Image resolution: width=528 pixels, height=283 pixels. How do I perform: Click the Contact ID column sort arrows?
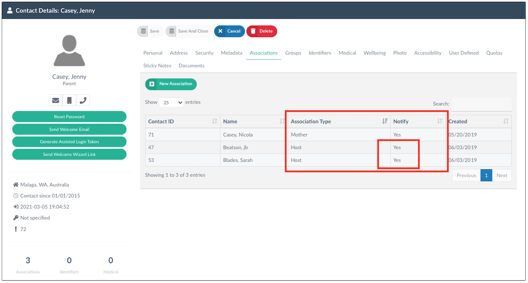(x=215, y=122)
